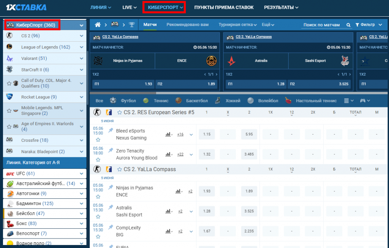Favorite the Zero Tenacity match star
389x248 pixels.
[x=98, y=160]
